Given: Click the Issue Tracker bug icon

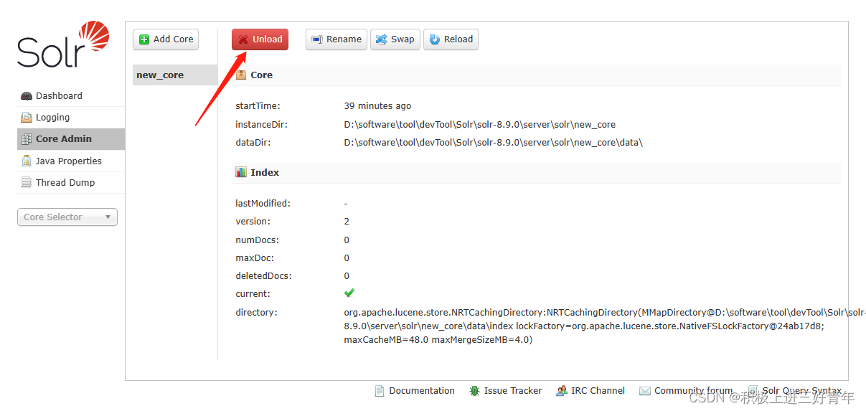Looking at the screenshot, I should point(475,391).
